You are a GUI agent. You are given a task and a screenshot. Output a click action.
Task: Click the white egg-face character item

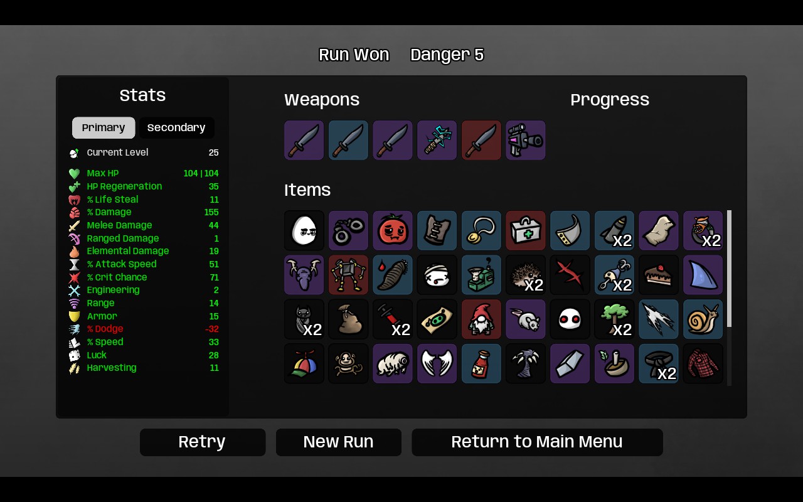(x=304, y=230)
